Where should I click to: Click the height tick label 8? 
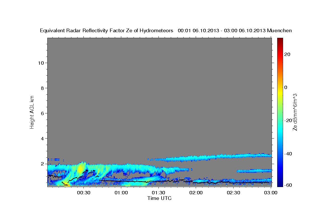coord(42,88)
